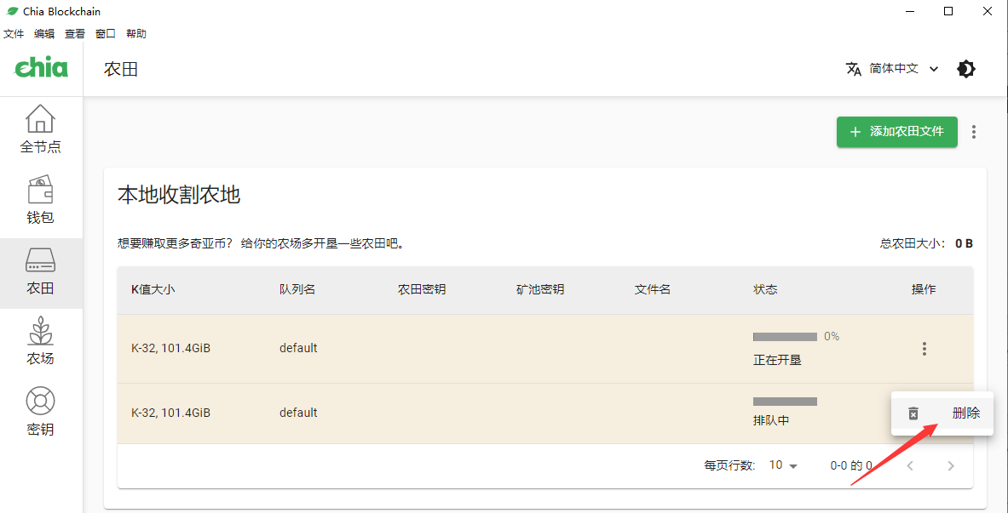1008x513 pixels.
Task: Click the 0% plotting progress bar
Action: click(785, 337)
